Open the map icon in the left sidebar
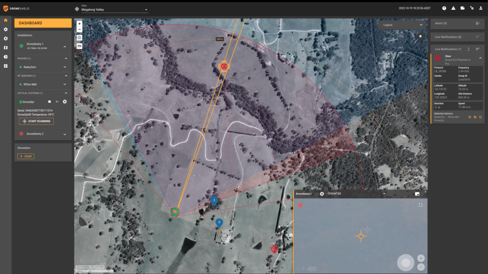 pos(5,47)
